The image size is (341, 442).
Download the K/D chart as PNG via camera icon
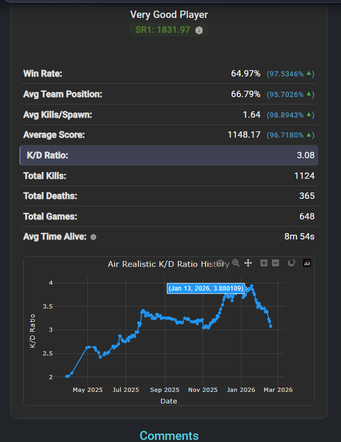[221, 263]
